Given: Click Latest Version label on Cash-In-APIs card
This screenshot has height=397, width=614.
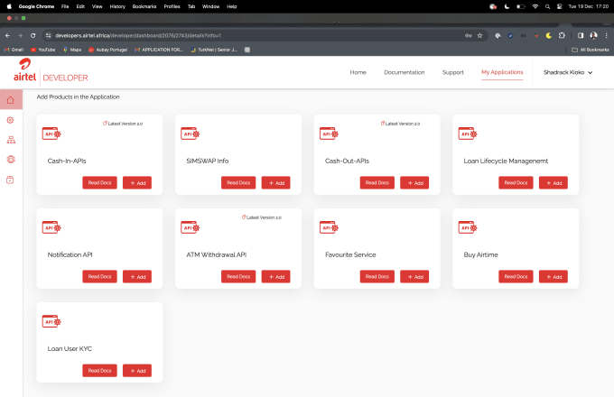Looking at the screenshot, I should tap(123, 124).
